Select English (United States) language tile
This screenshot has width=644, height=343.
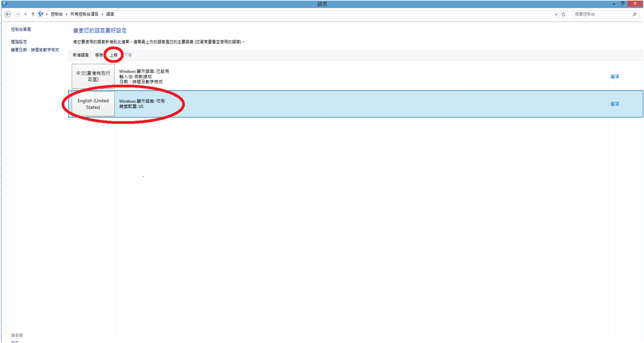[93, 104]
